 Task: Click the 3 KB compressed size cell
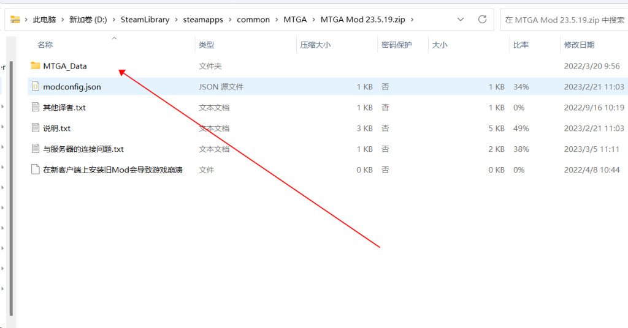point(364,129)
